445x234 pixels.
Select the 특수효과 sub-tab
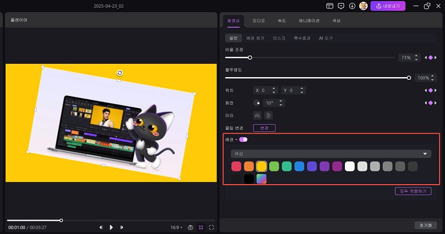click(x=302, y=38)
